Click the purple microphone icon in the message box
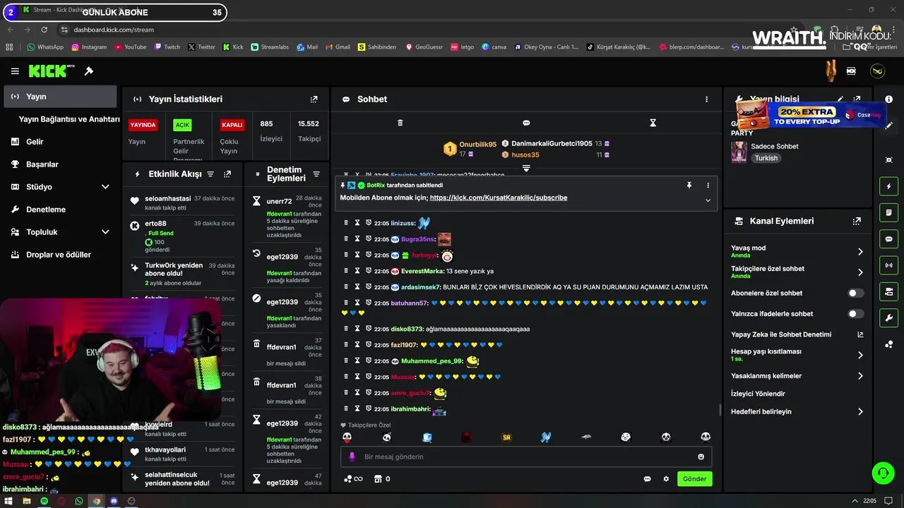 (x=352, y=456)
